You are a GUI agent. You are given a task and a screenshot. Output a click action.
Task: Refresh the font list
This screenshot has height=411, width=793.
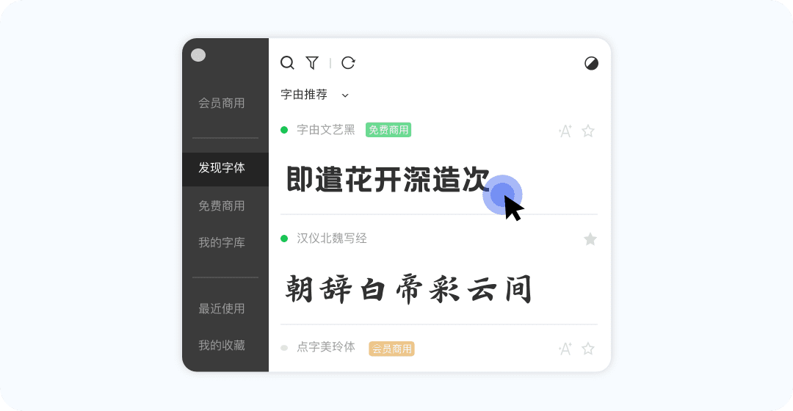(x=348, y=62)
